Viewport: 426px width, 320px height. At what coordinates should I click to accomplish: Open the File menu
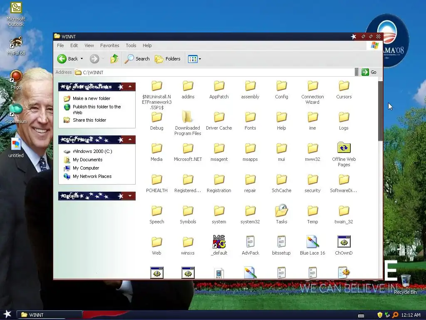pyautogui.click(x=60, y=45)
